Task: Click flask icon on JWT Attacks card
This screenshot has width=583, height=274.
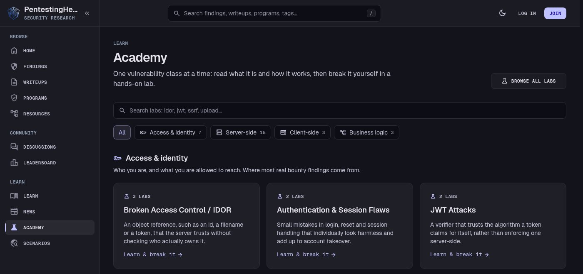Action: pos(433,196)
